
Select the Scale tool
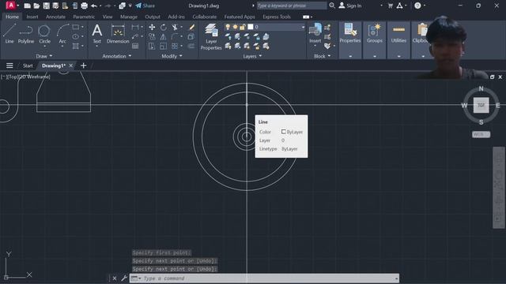[x=164, y=46]
